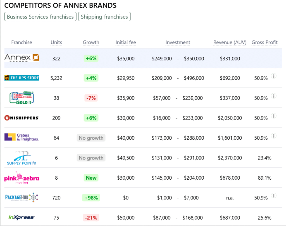Open Business Services franchises tag

click(x=40, y=16)
